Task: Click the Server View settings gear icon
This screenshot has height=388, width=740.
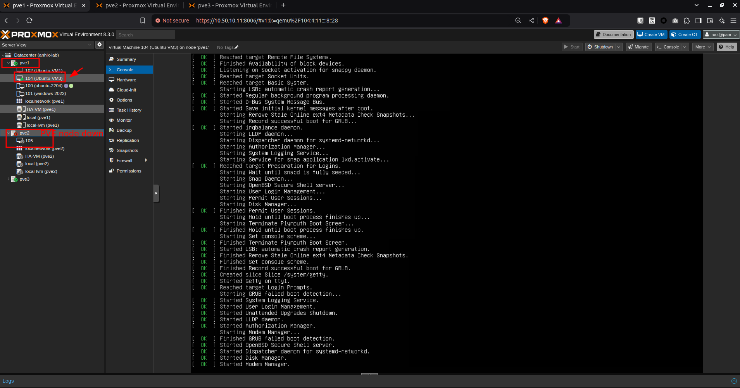Action: coord(100,45)
